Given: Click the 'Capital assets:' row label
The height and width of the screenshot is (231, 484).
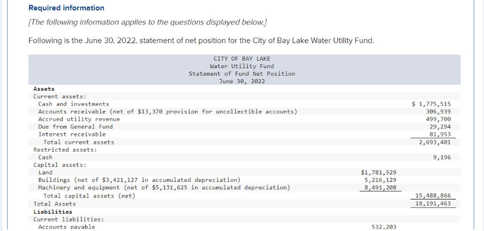Looking at the screenshot, I should click(60, 165).
